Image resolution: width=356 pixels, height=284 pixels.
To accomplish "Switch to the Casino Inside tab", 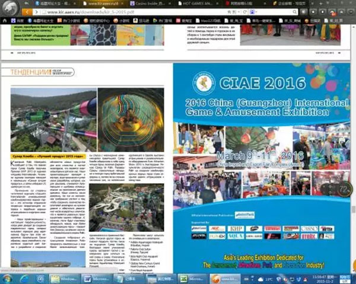I will click(150, 4).
